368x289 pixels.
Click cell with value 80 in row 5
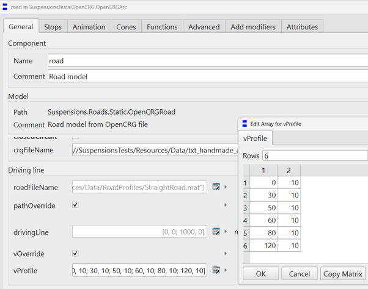tap(263, 233)
